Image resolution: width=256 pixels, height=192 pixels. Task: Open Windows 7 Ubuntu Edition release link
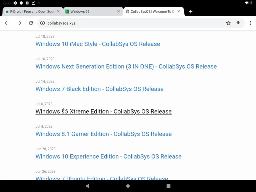102,178
